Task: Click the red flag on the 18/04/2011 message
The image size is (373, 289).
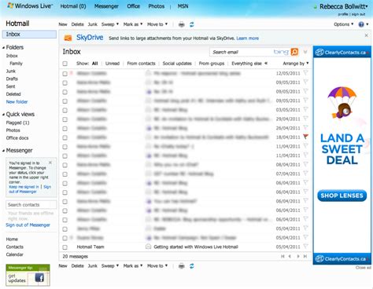Action: (x=305, y=137)
